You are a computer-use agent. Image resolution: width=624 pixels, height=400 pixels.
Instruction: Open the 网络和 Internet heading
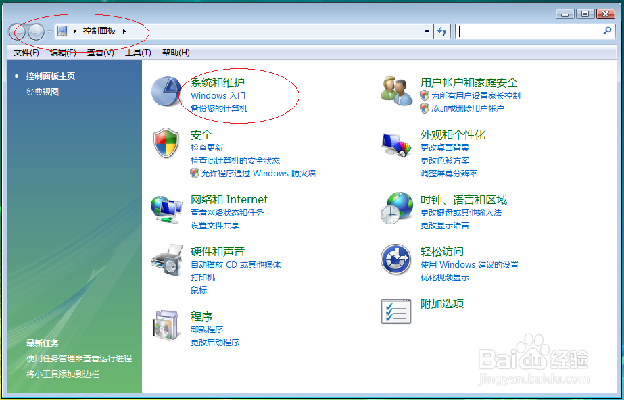coord(229,199)
